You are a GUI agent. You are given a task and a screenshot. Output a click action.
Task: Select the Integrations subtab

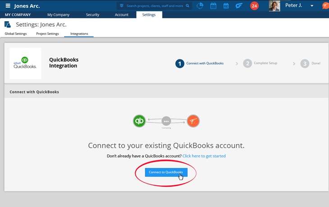79,33
